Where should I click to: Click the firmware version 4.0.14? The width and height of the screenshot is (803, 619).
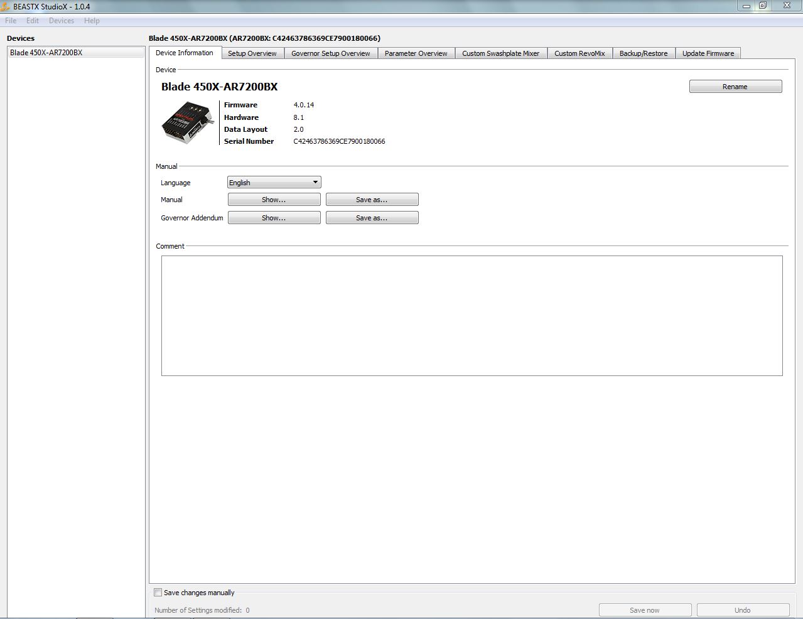(x=304, y=105)
